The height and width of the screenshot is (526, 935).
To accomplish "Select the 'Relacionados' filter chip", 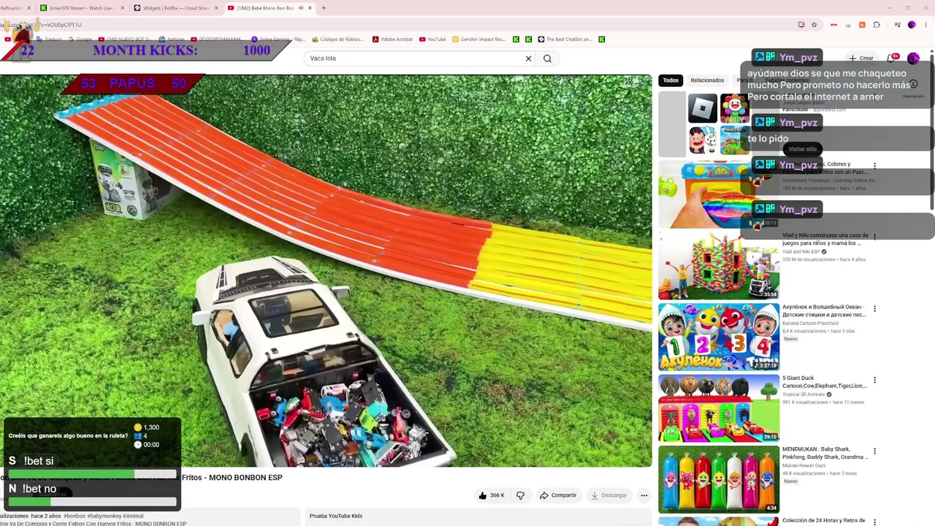I will tap(707, 80).
